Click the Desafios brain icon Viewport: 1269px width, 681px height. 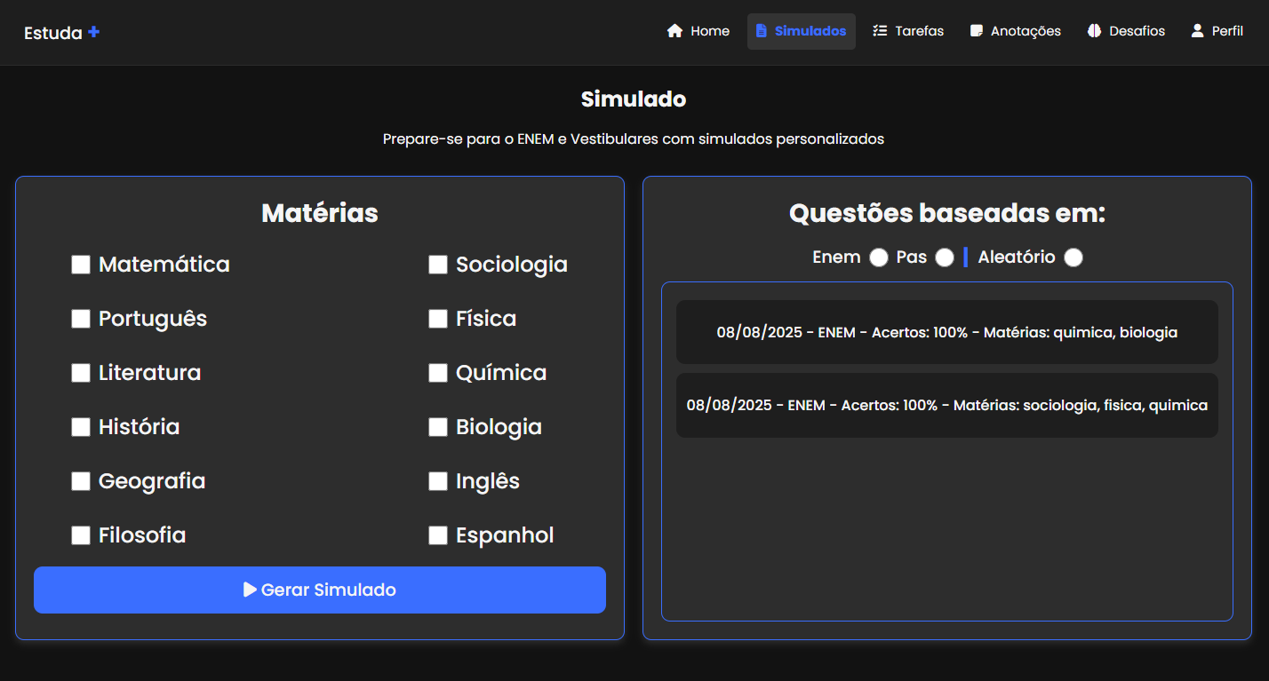(1094, 31)
